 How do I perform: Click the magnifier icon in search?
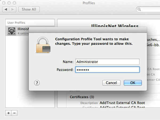(x=139, y=9)
